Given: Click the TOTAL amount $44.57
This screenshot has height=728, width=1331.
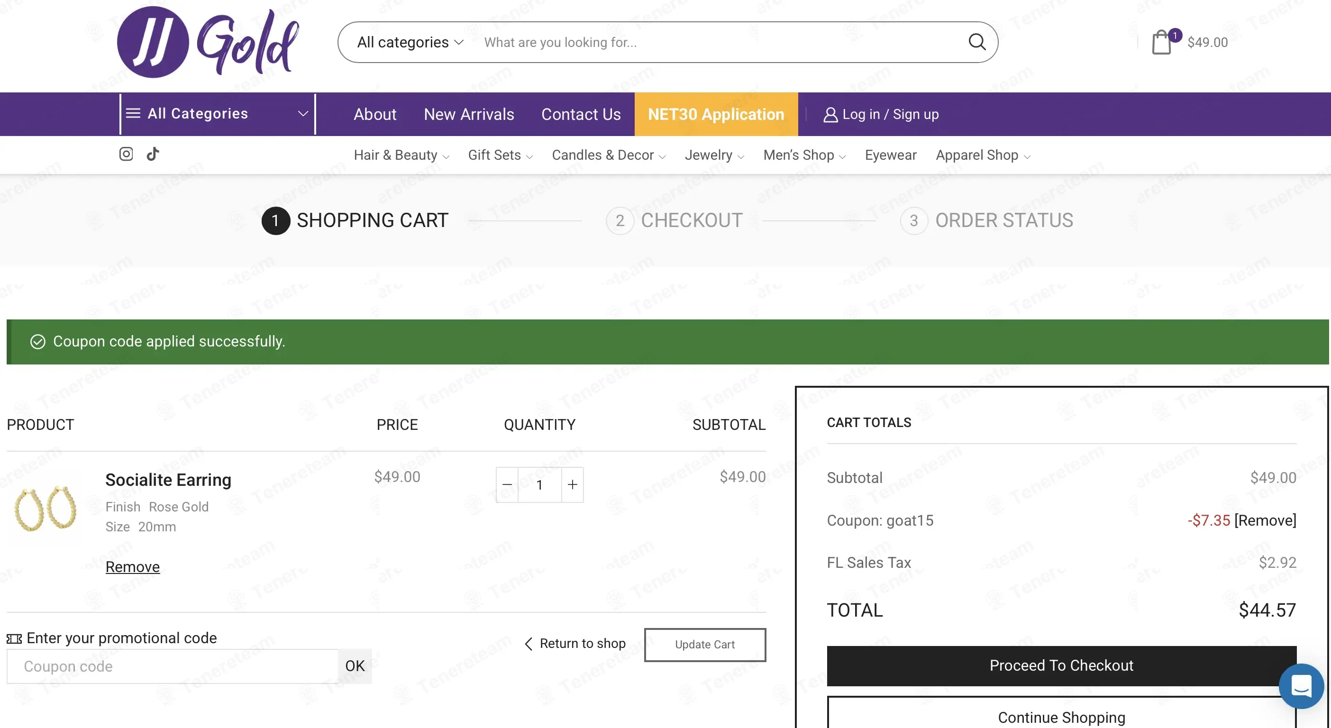Looking at the screenshot, I should coord(1267,610).
